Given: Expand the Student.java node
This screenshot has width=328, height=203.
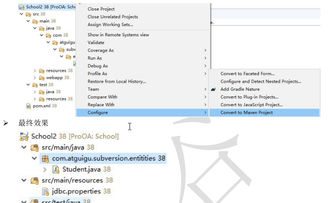Looking at the screenshot, I should (45, 169).
